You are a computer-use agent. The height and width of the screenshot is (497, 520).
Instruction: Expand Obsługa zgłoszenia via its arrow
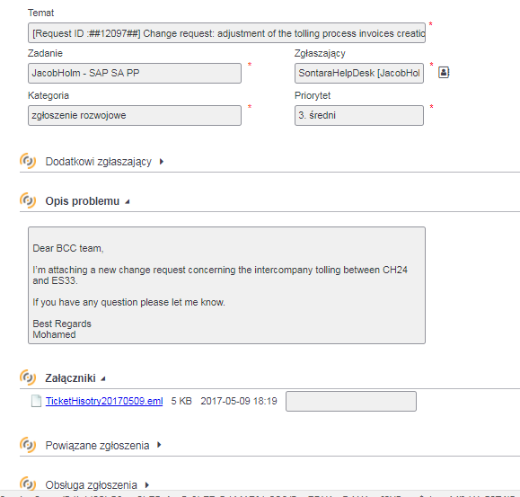[147, 485]
